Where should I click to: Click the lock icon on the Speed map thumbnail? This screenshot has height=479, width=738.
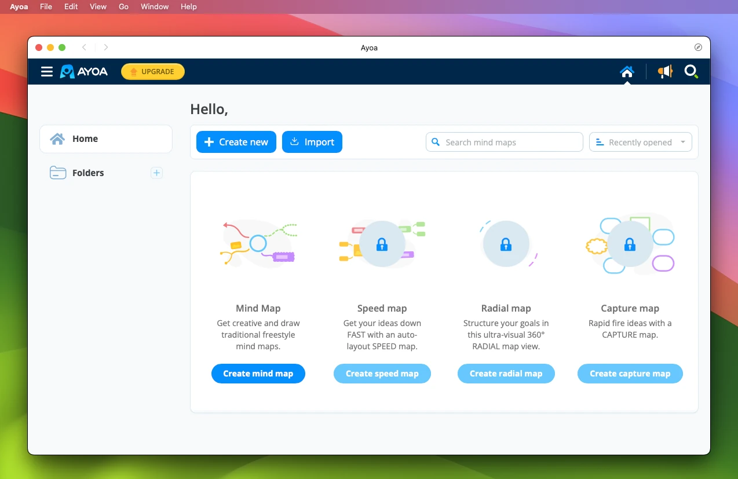382,244
